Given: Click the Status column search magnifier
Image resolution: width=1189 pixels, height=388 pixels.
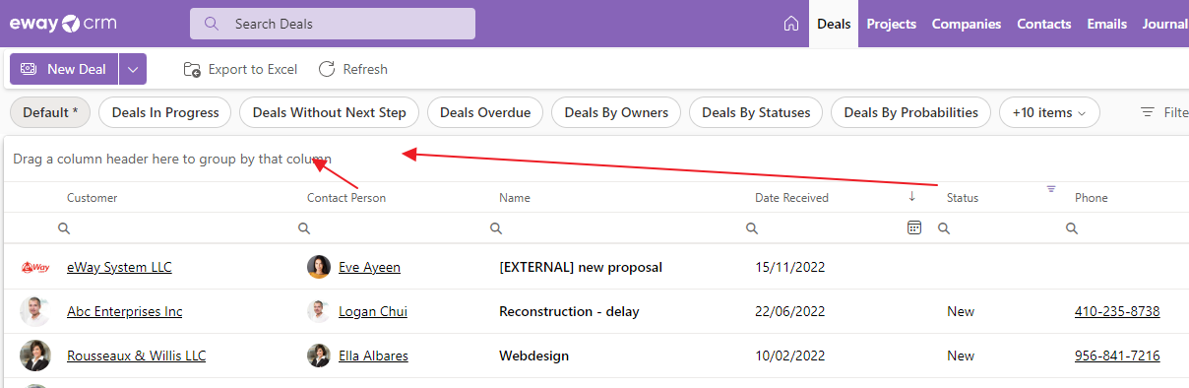Looking at the screenshot, I should [x=943, y=228].
